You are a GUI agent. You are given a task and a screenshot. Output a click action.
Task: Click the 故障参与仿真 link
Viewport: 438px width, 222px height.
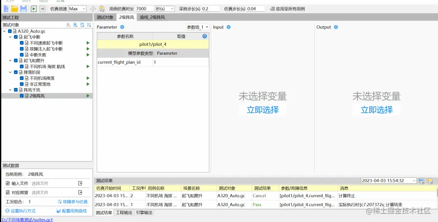click(x=73, y=202)
